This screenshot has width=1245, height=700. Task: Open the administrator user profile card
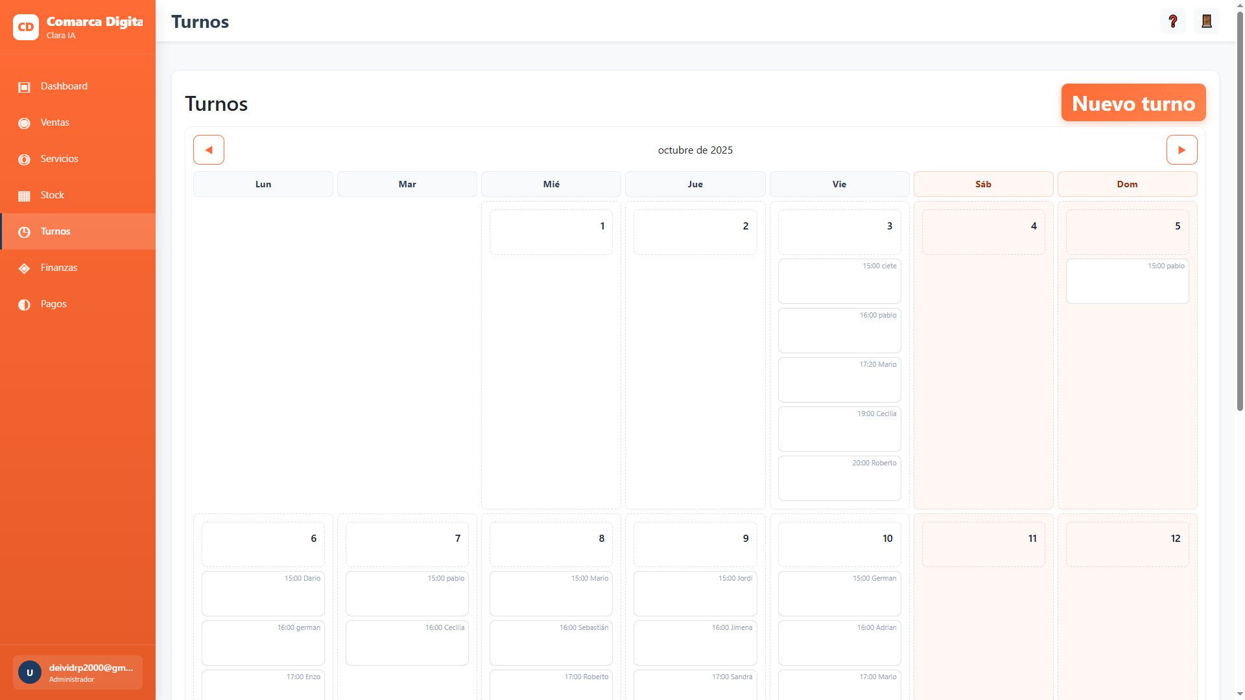78,672
